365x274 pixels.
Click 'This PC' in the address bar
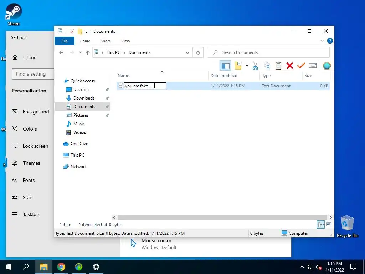point(114,52)
